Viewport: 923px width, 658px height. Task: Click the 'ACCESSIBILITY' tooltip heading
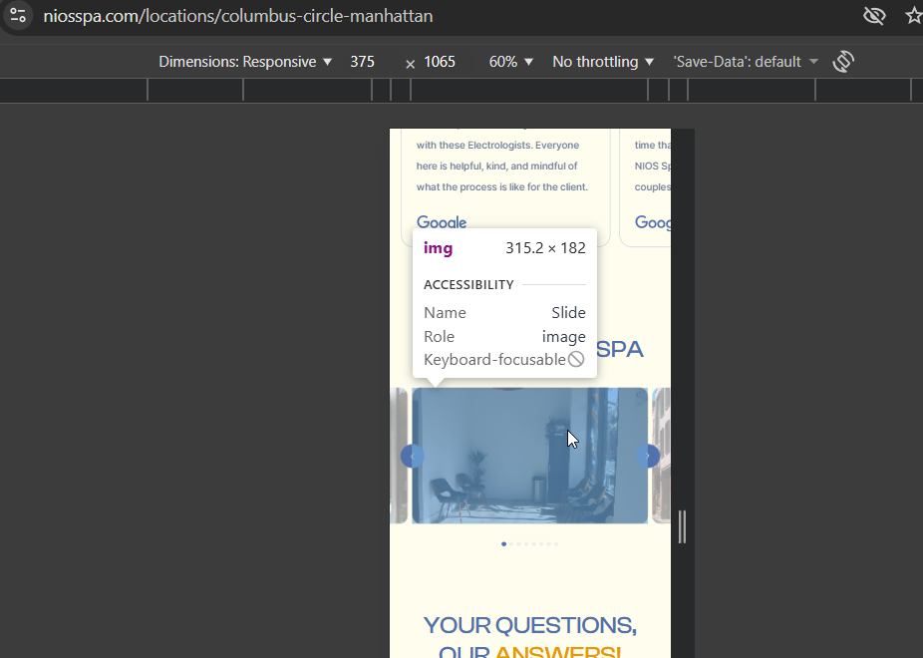pos(468,285)
